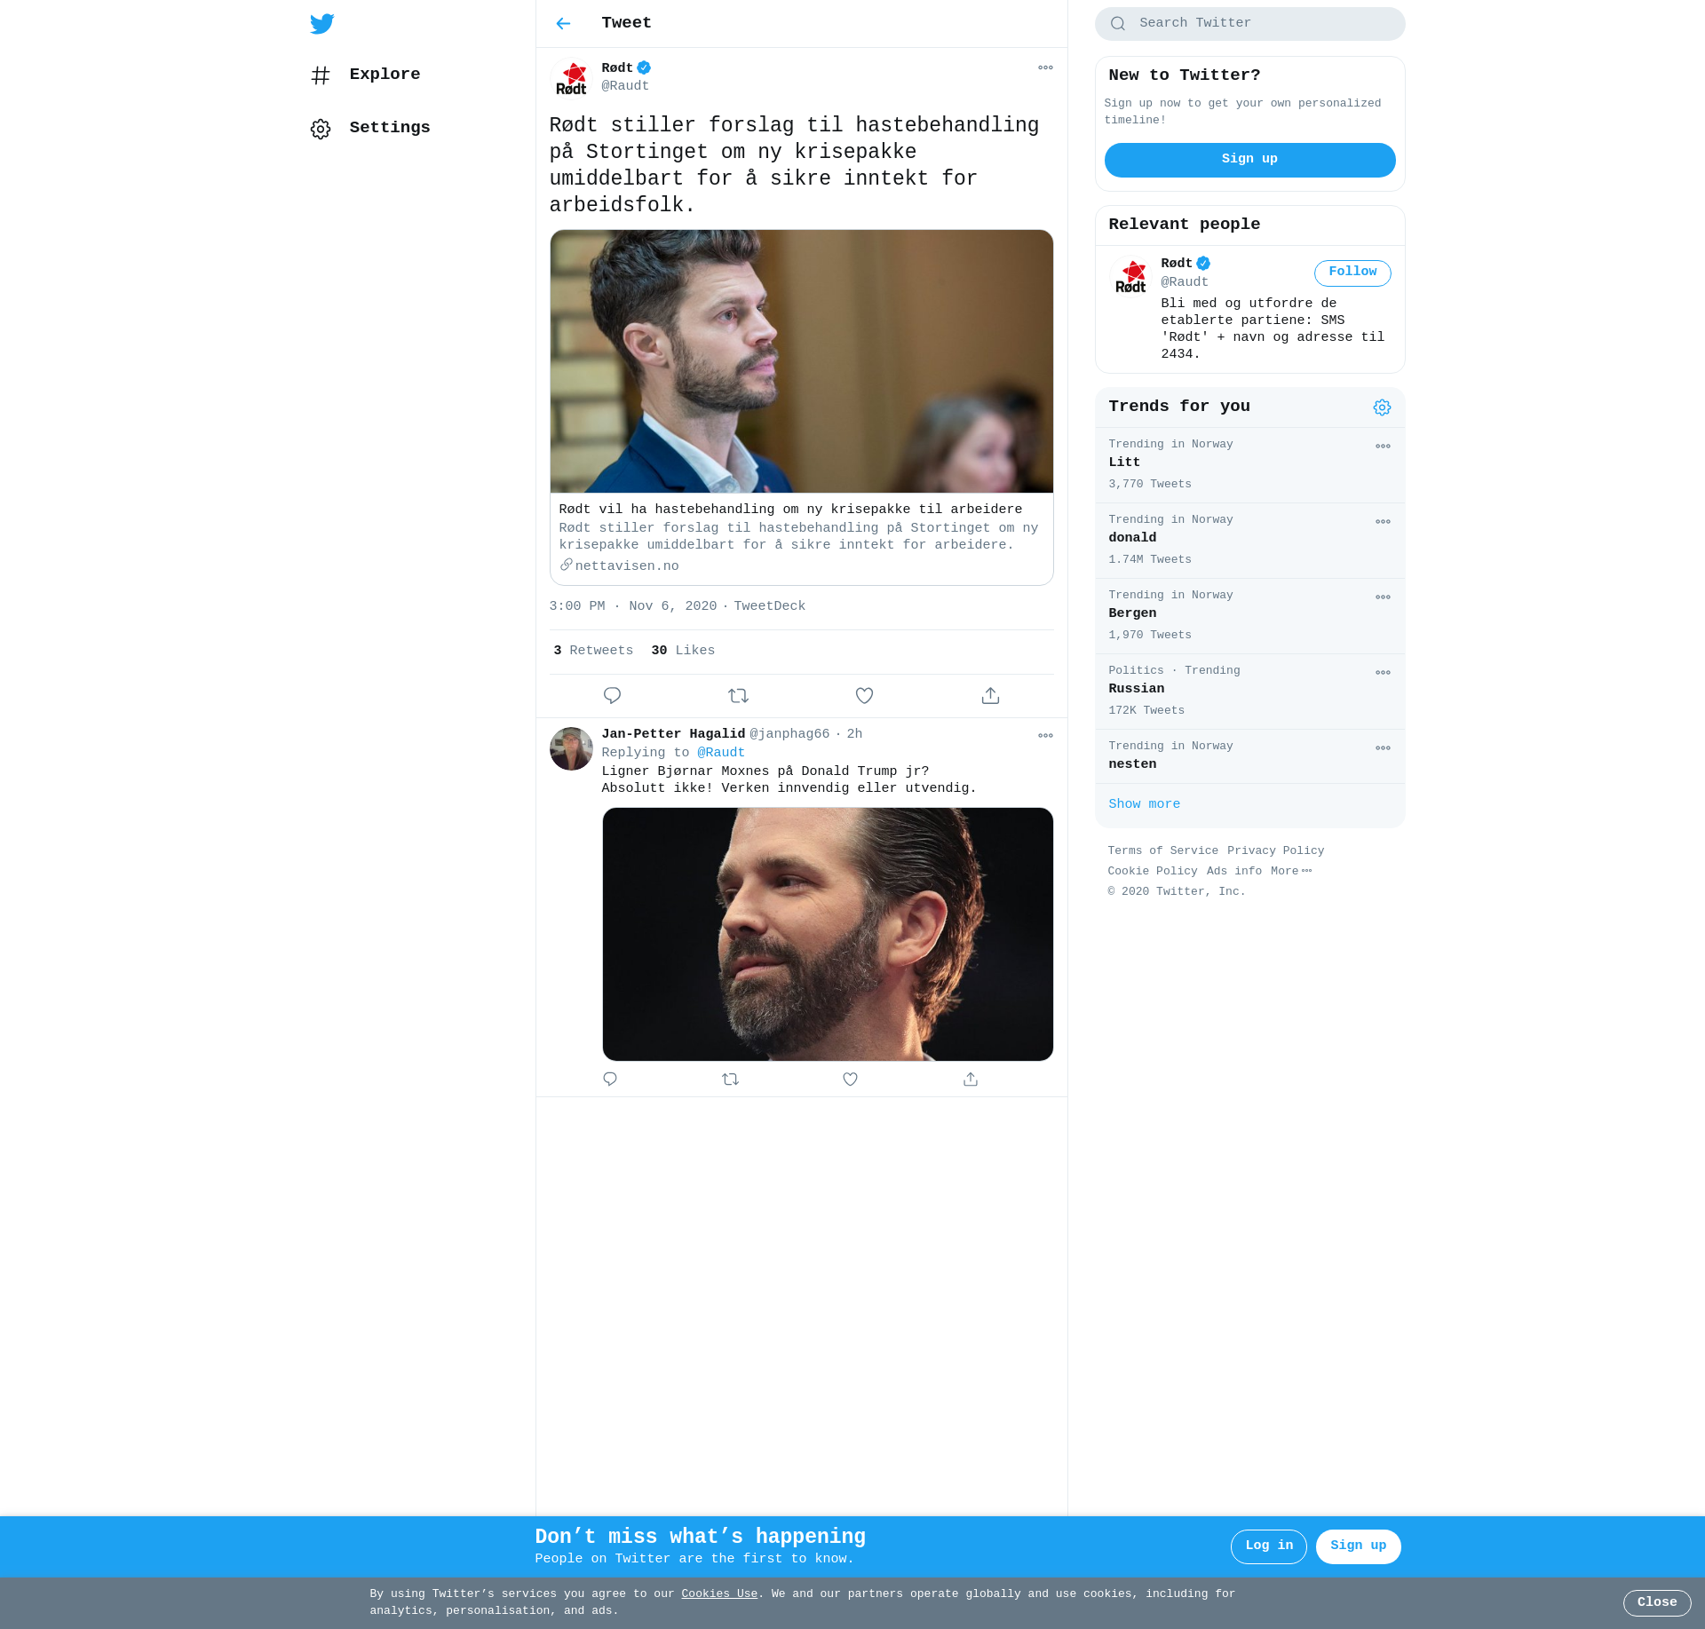This screenshot has height=1629, width=1705.
Task: Open Jan-Petter Hagalid's profile name
Action: (673, 734)
